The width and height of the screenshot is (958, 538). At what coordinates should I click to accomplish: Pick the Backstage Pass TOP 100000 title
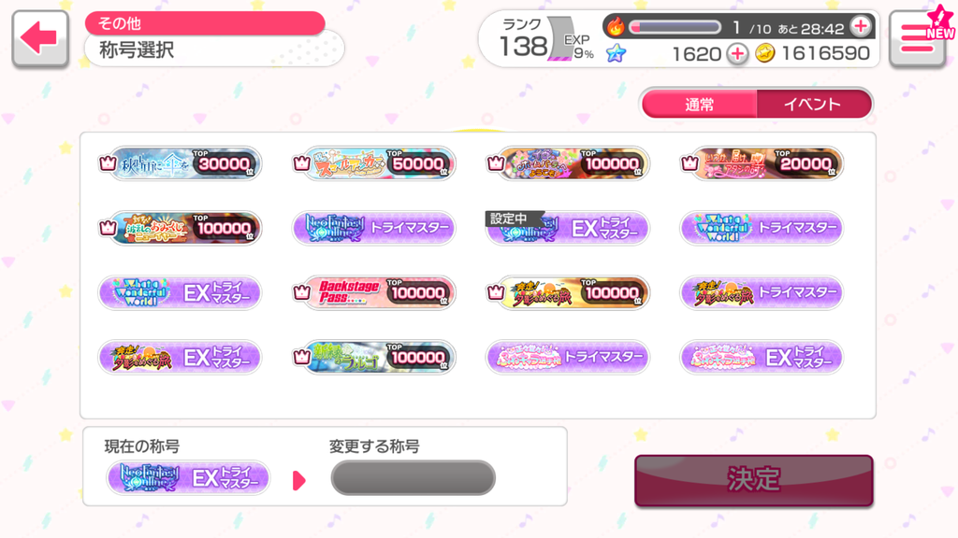click(x=374, y=292)
